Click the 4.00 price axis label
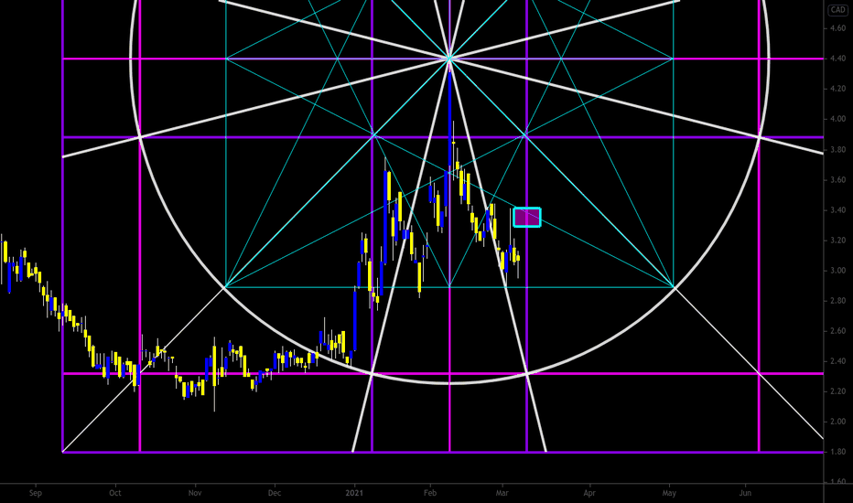Image resolution: width=853 pixels, height=503 pixels. (x=837, y=119)
